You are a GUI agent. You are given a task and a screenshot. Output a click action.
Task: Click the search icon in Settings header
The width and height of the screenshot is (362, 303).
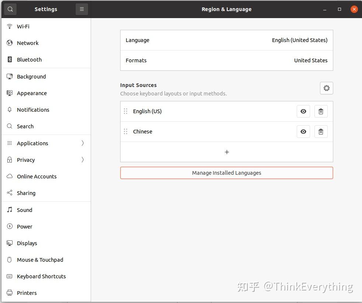pos(10,9)
